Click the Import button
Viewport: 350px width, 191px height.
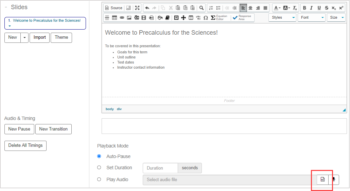click(x=39, y=38)
